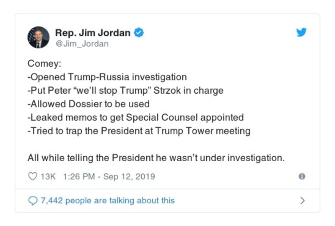Image resolution: width=335 pixels, height=226 pixels.
Task: Open the Sep 12, 2019 date link
Action: [129, 176]
